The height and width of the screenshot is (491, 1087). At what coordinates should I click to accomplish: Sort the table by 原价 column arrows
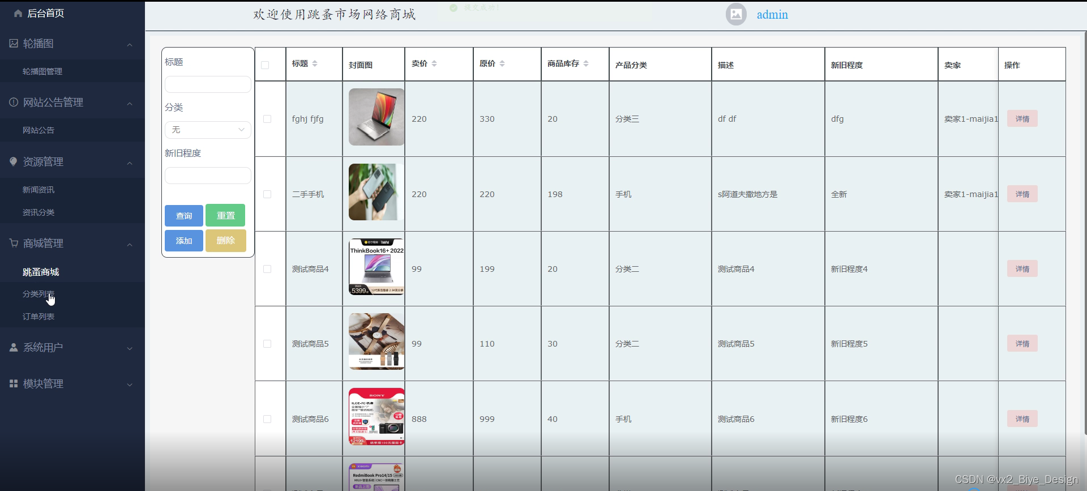(502, 63)
